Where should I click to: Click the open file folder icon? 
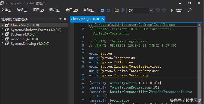click(x=117, y=10)
